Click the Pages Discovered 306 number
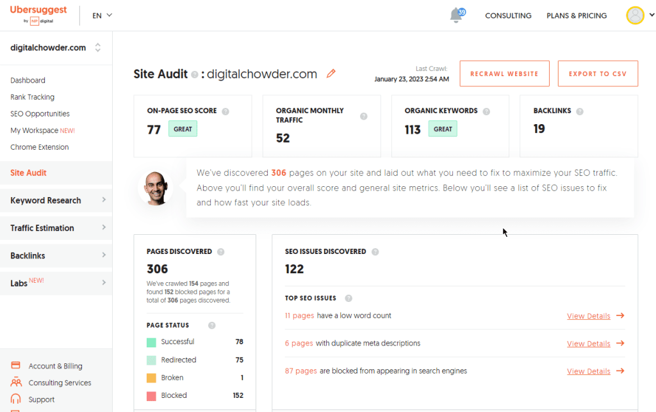This screenshot has height=412, width=656. 158,269
